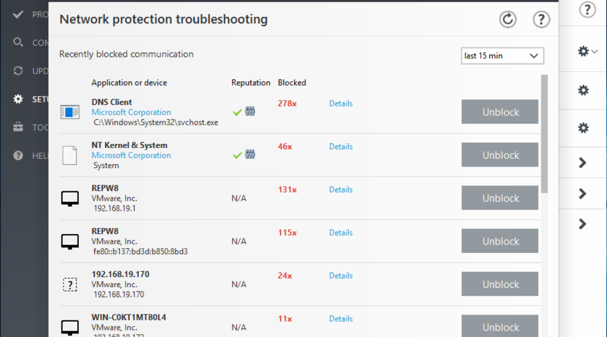View Details for NT Kernel & System
Image resolution: width=607 pixels, height=337 pixels.
pyautogui.click(x=341, y=146)
